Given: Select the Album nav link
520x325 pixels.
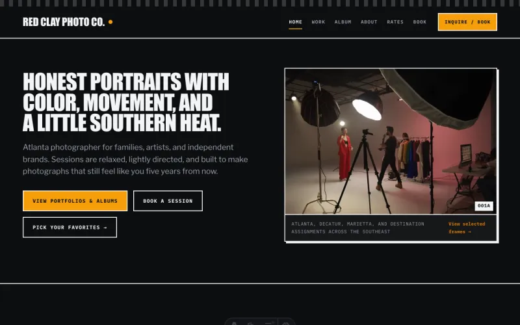Looking at the screenshot, I should click(x=343, y=22).
